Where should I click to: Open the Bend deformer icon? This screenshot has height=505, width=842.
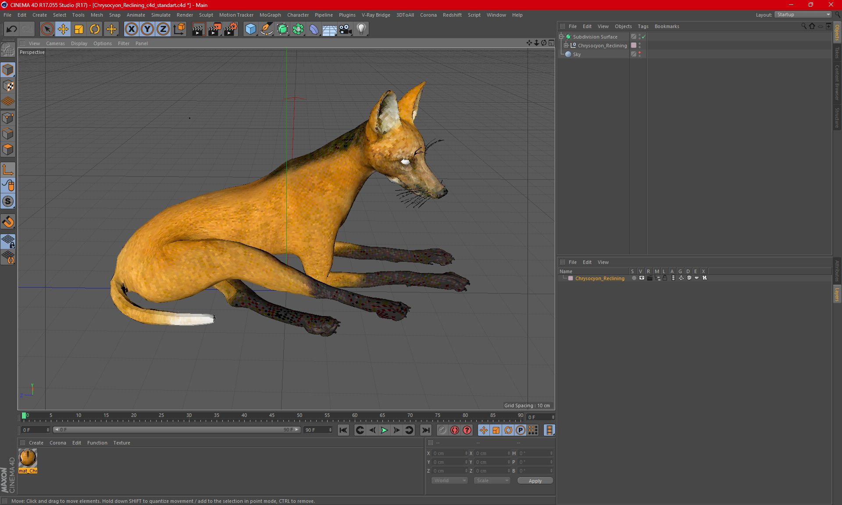pos(314,29)
